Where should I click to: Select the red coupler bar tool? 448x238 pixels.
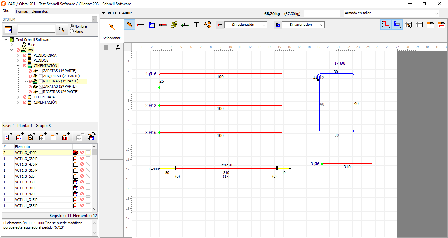coord(163,25)
